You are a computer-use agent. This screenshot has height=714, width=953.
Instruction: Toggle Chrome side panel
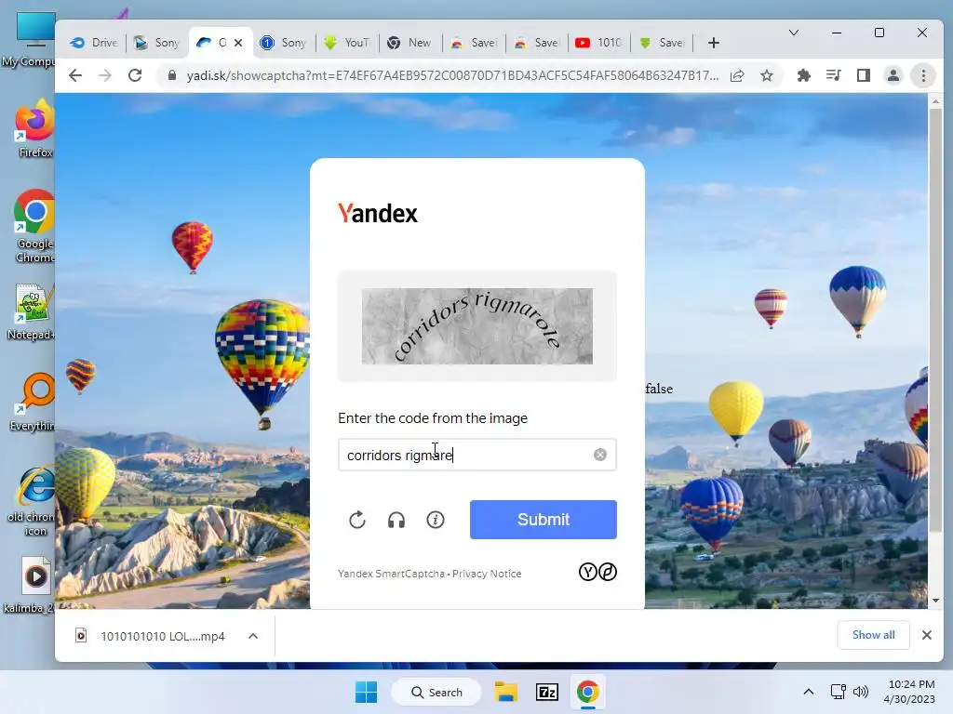click(863, 75)
